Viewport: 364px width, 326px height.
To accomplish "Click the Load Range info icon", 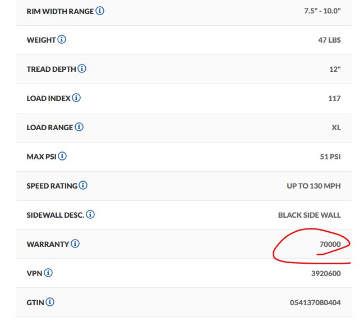I will coord(79,127).
